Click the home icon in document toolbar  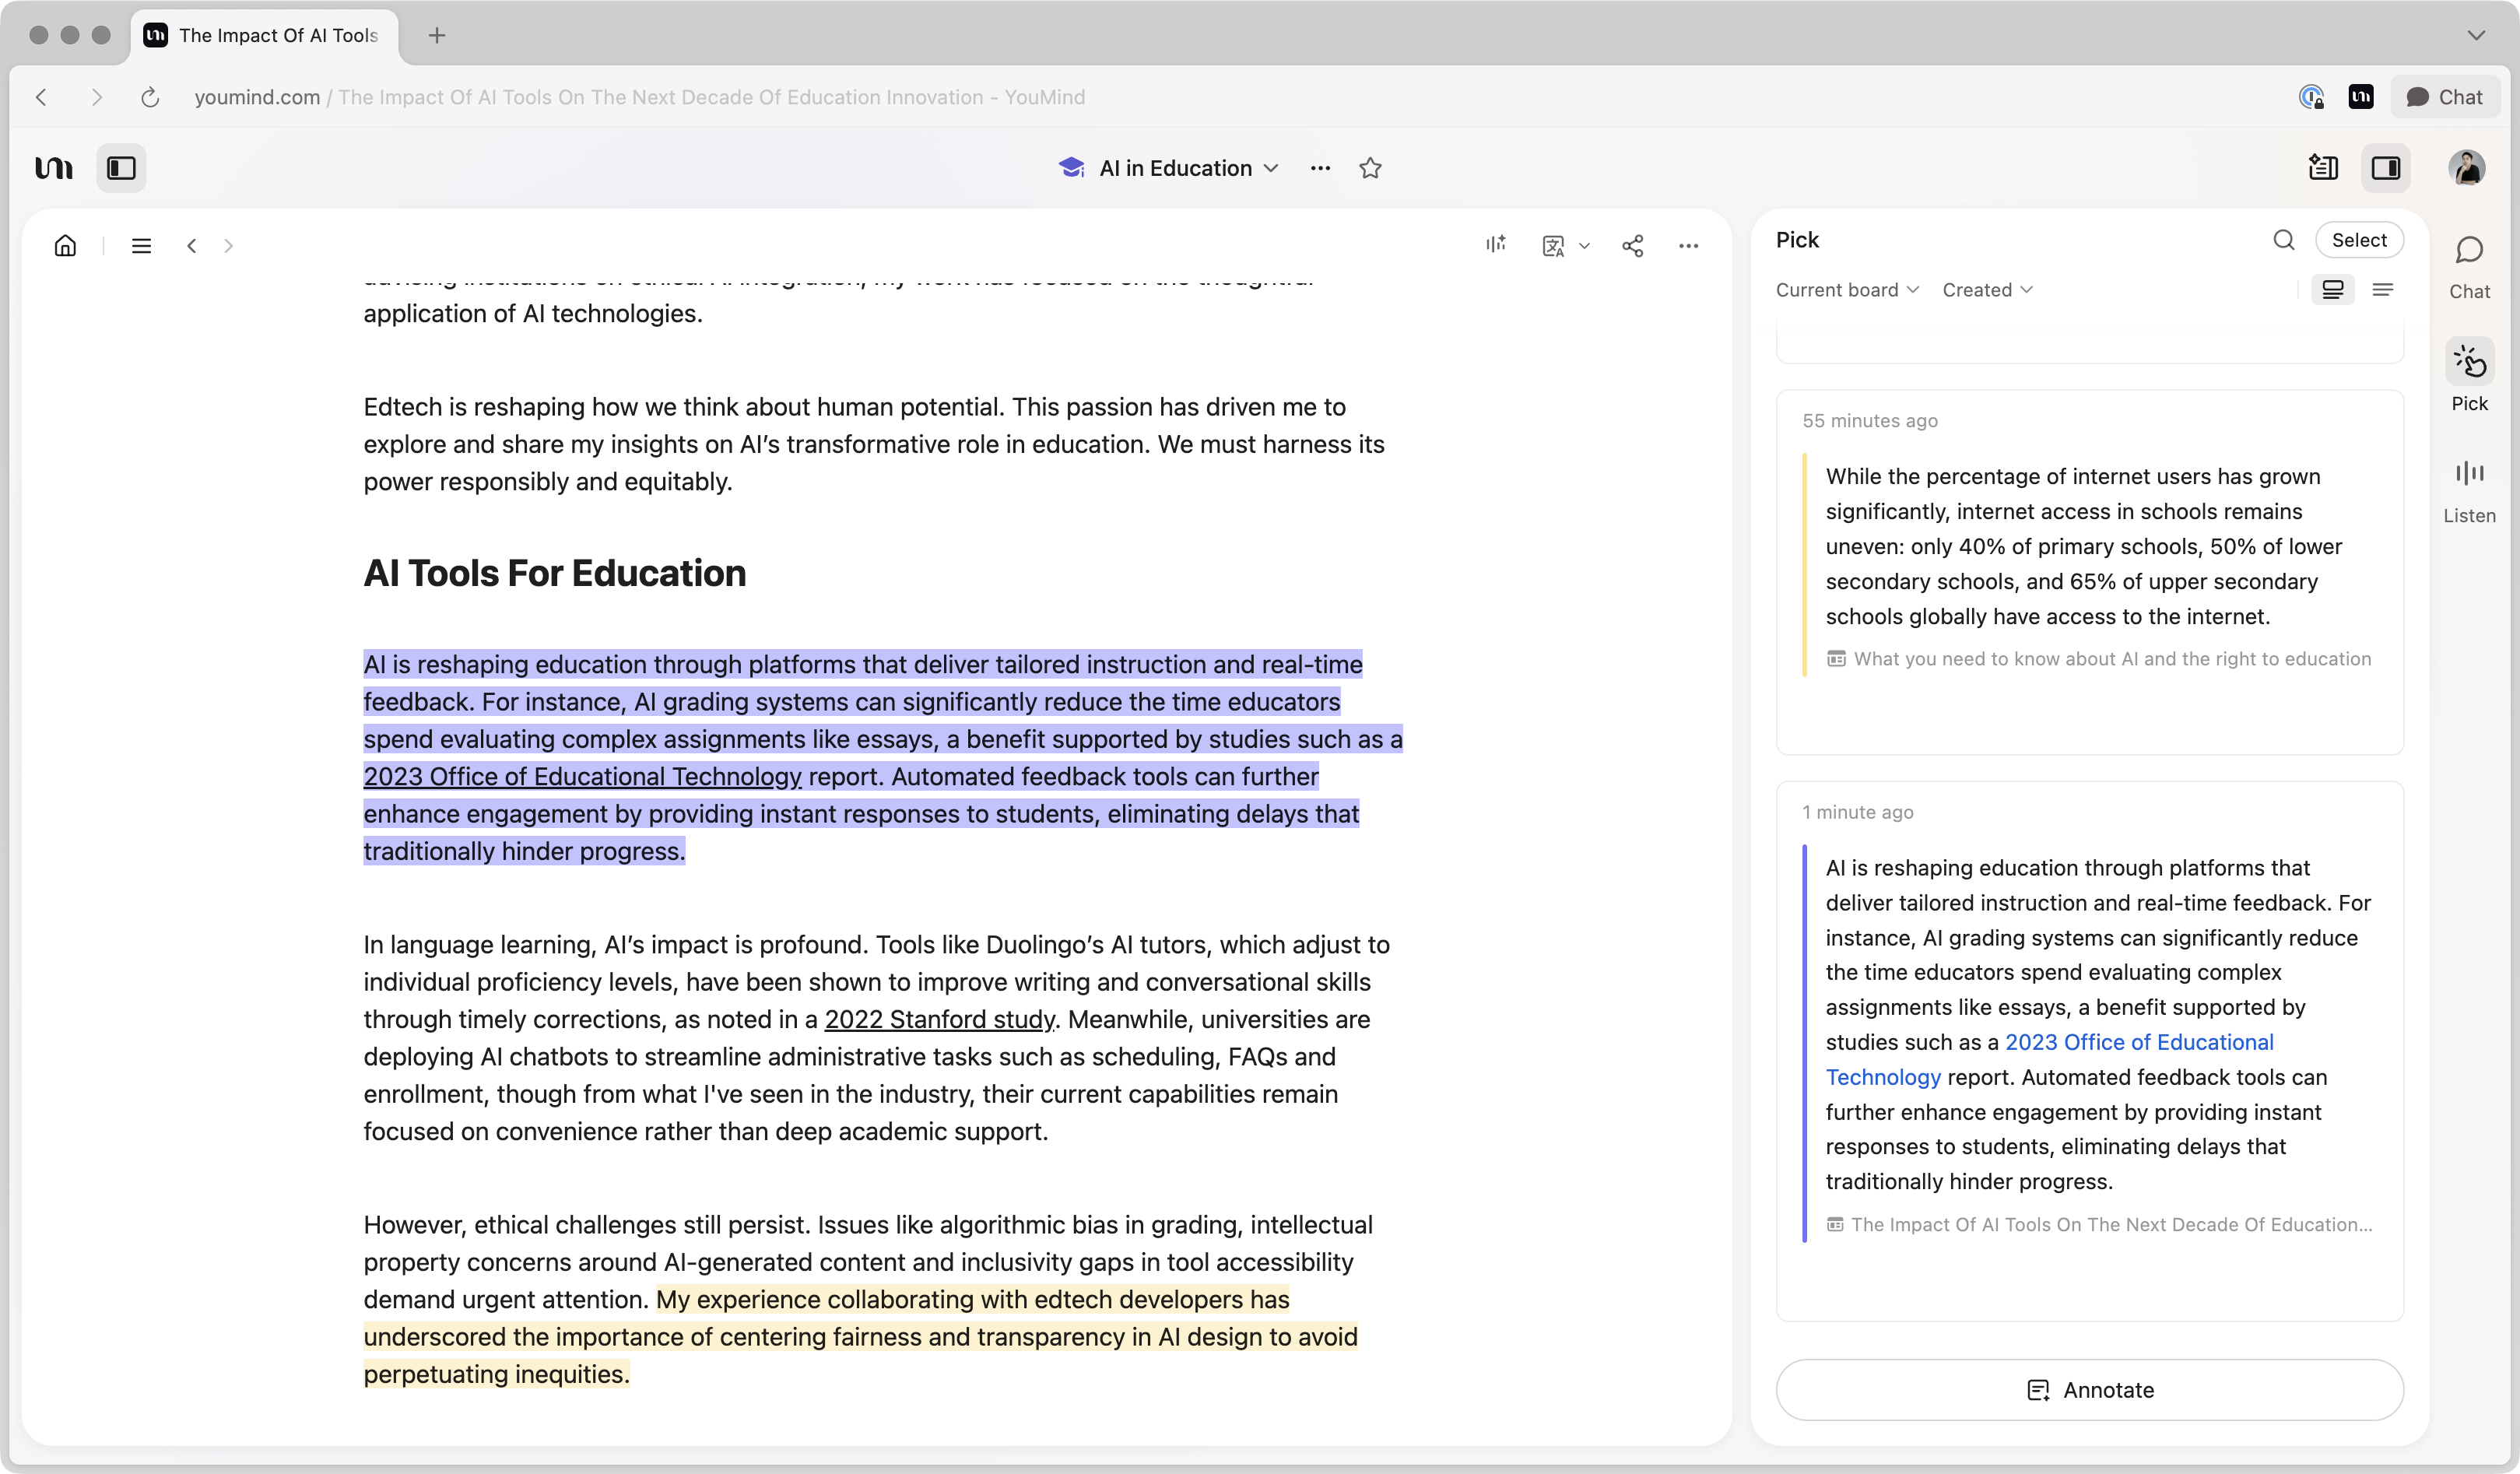coord(65,246)
